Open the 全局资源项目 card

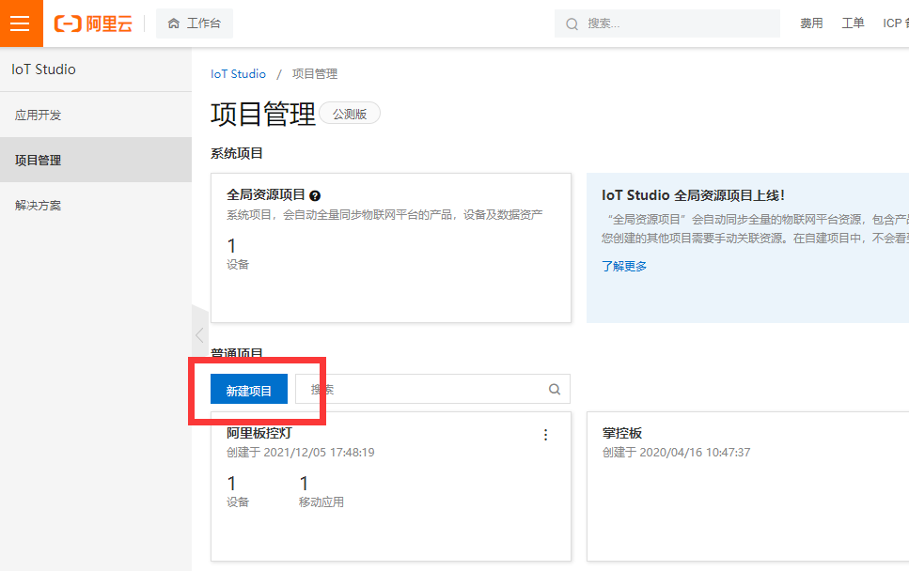tap(391, 248)
